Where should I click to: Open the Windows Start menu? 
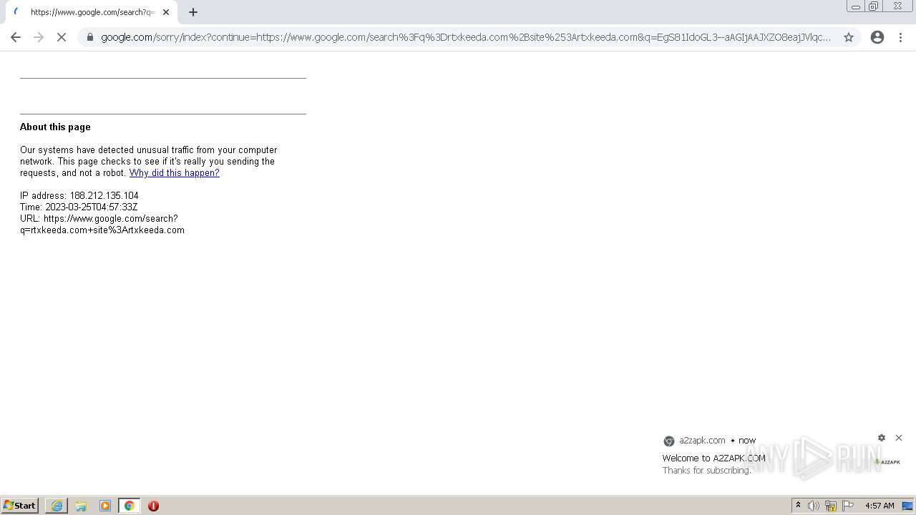point(19,506)
